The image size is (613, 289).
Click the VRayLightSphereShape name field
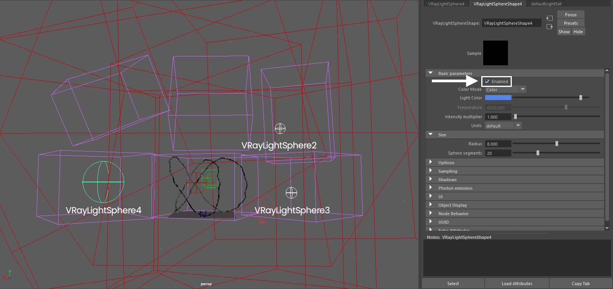point(511,23)
